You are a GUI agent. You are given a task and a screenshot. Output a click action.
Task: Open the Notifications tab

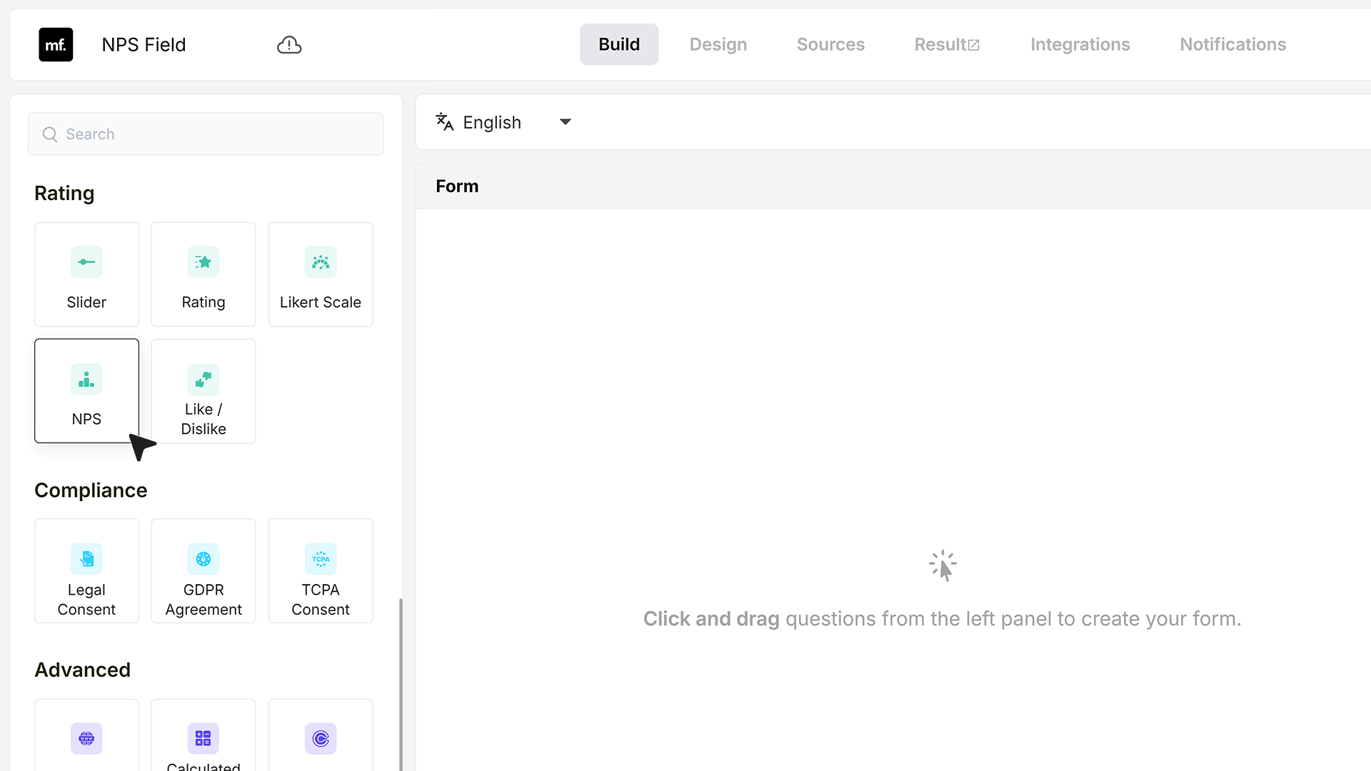pos(1232,44)
